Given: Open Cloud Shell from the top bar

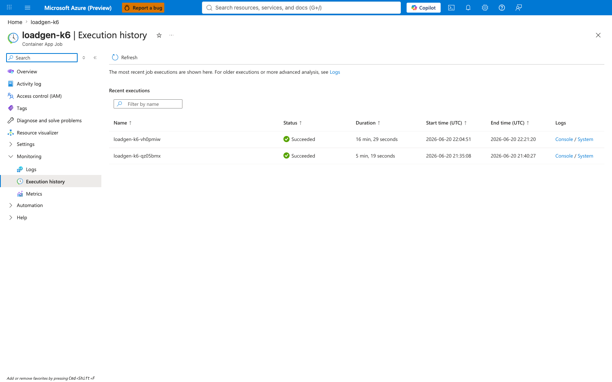Looking at the screenshot, I should tap(451, 8).
